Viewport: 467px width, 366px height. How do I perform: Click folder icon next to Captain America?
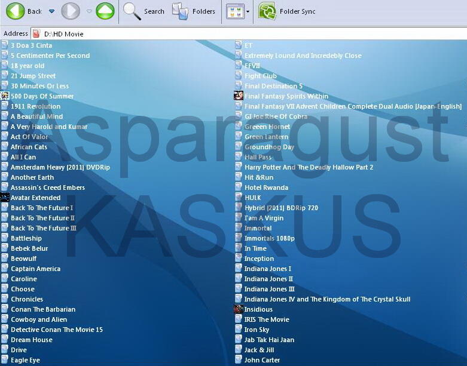click(x=4, y=269)
